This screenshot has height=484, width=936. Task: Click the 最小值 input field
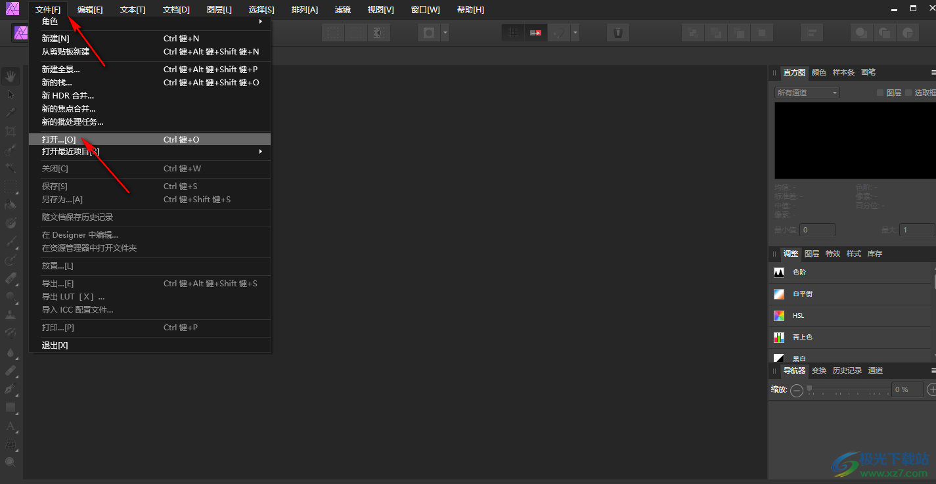pyautogui.click(x=818, y=230)
